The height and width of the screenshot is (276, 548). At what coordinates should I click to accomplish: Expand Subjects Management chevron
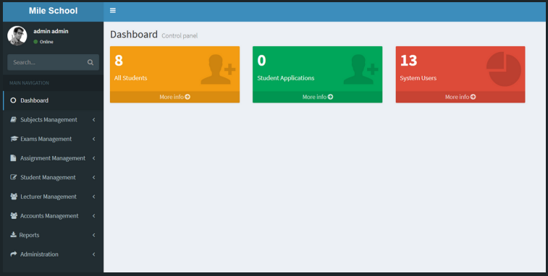point(93,120)
